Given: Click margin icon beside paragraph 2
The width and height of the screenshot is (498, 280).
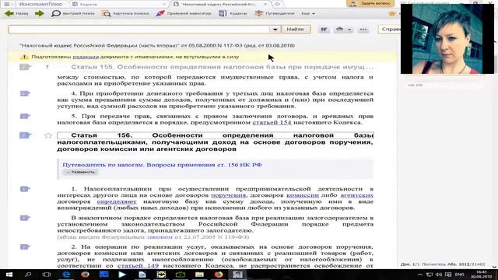Looking at the screenshot, I should point(25,247).
